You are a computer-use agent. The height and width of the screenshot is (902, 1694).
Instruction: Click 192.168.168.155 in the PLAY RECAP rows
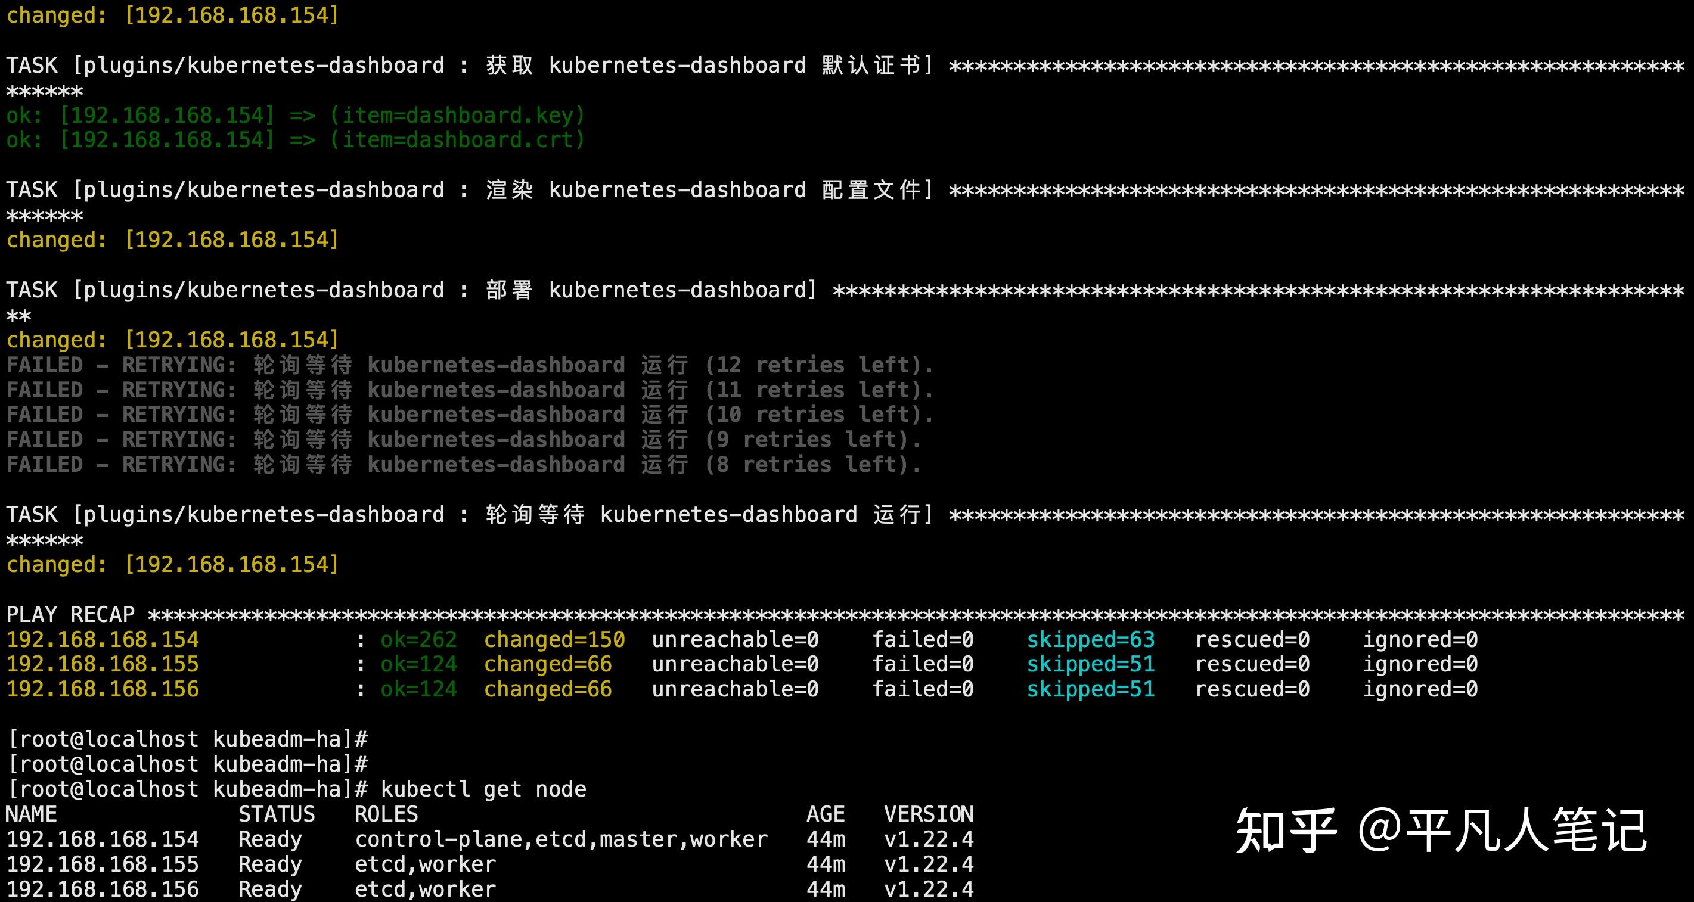click(103, 664)
